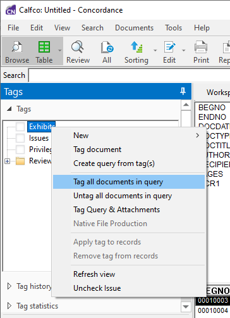Click the Concordance app icon in title bar
230x318 pixels.
pyautogui.click(x=10, y=10)
